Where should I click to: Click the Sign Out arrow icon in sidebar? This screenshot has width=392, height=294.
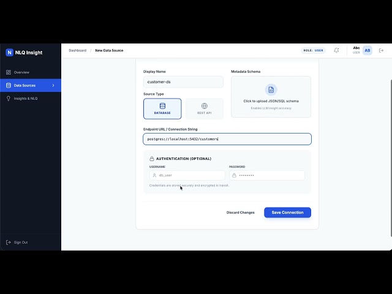(x=9, y=243)
